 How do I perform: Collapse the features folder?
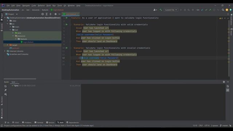pyautogui.click(x=16, y=39)
